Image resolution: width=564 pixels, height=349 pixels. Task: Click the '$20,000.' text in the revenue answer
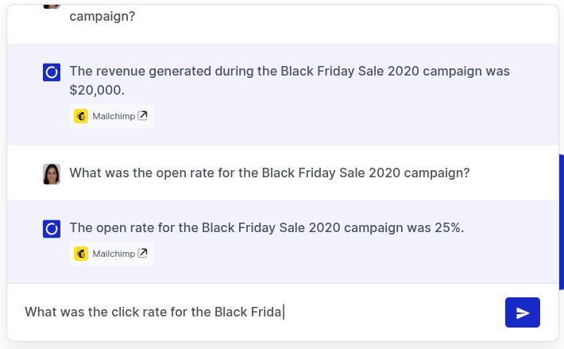pyautogui.click(x=97, y=90)
